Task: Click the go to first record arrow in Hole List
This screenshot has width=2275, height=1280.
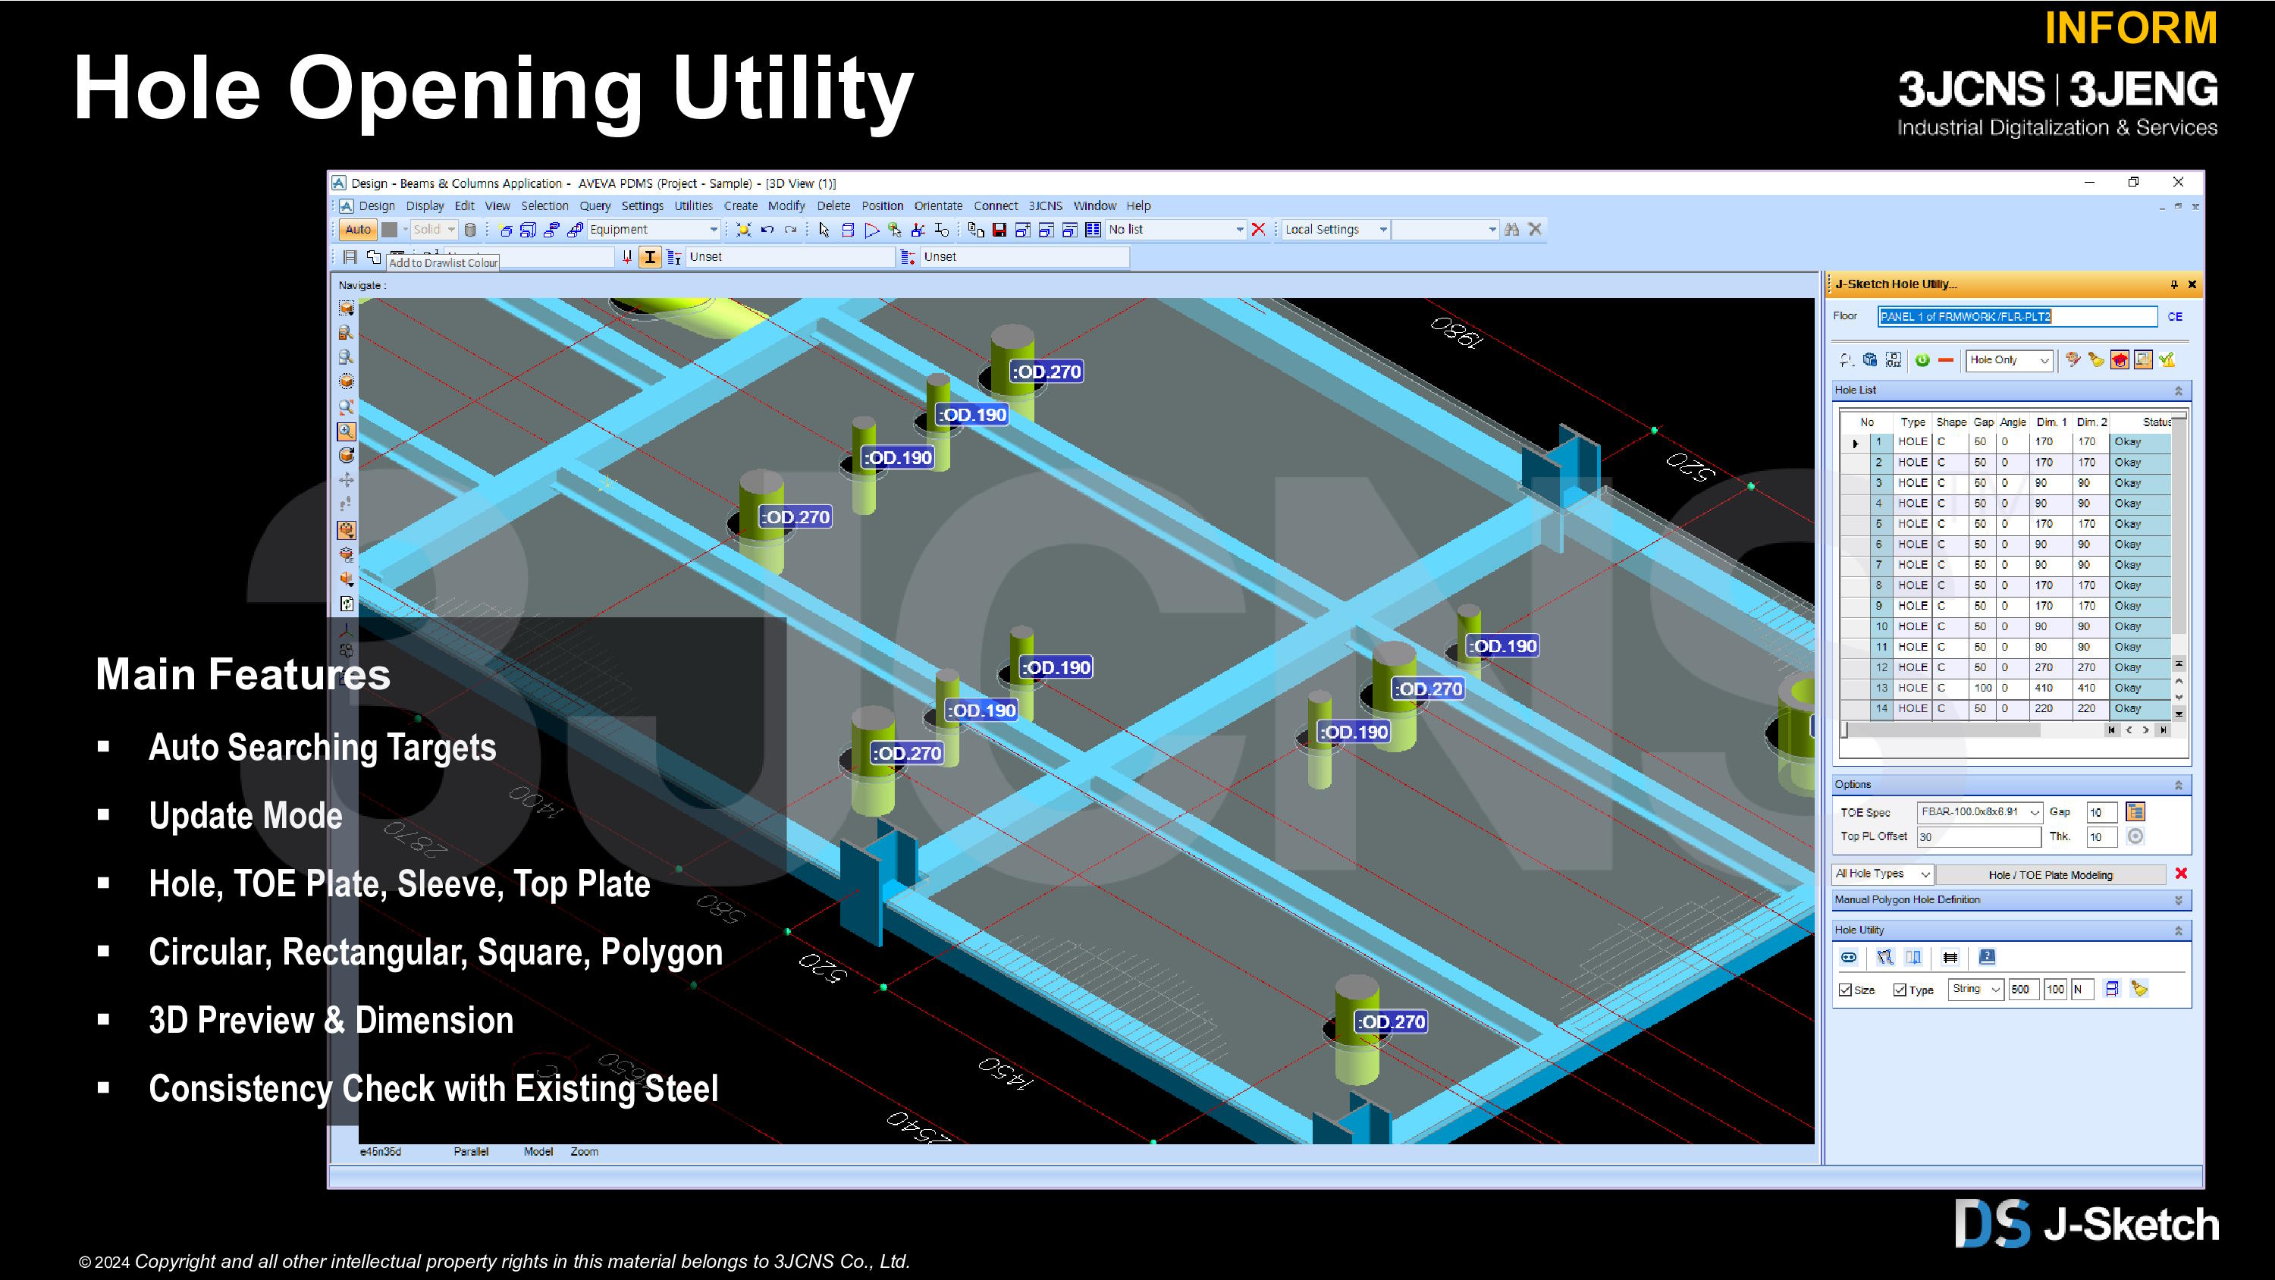Action: [2112, 729]
